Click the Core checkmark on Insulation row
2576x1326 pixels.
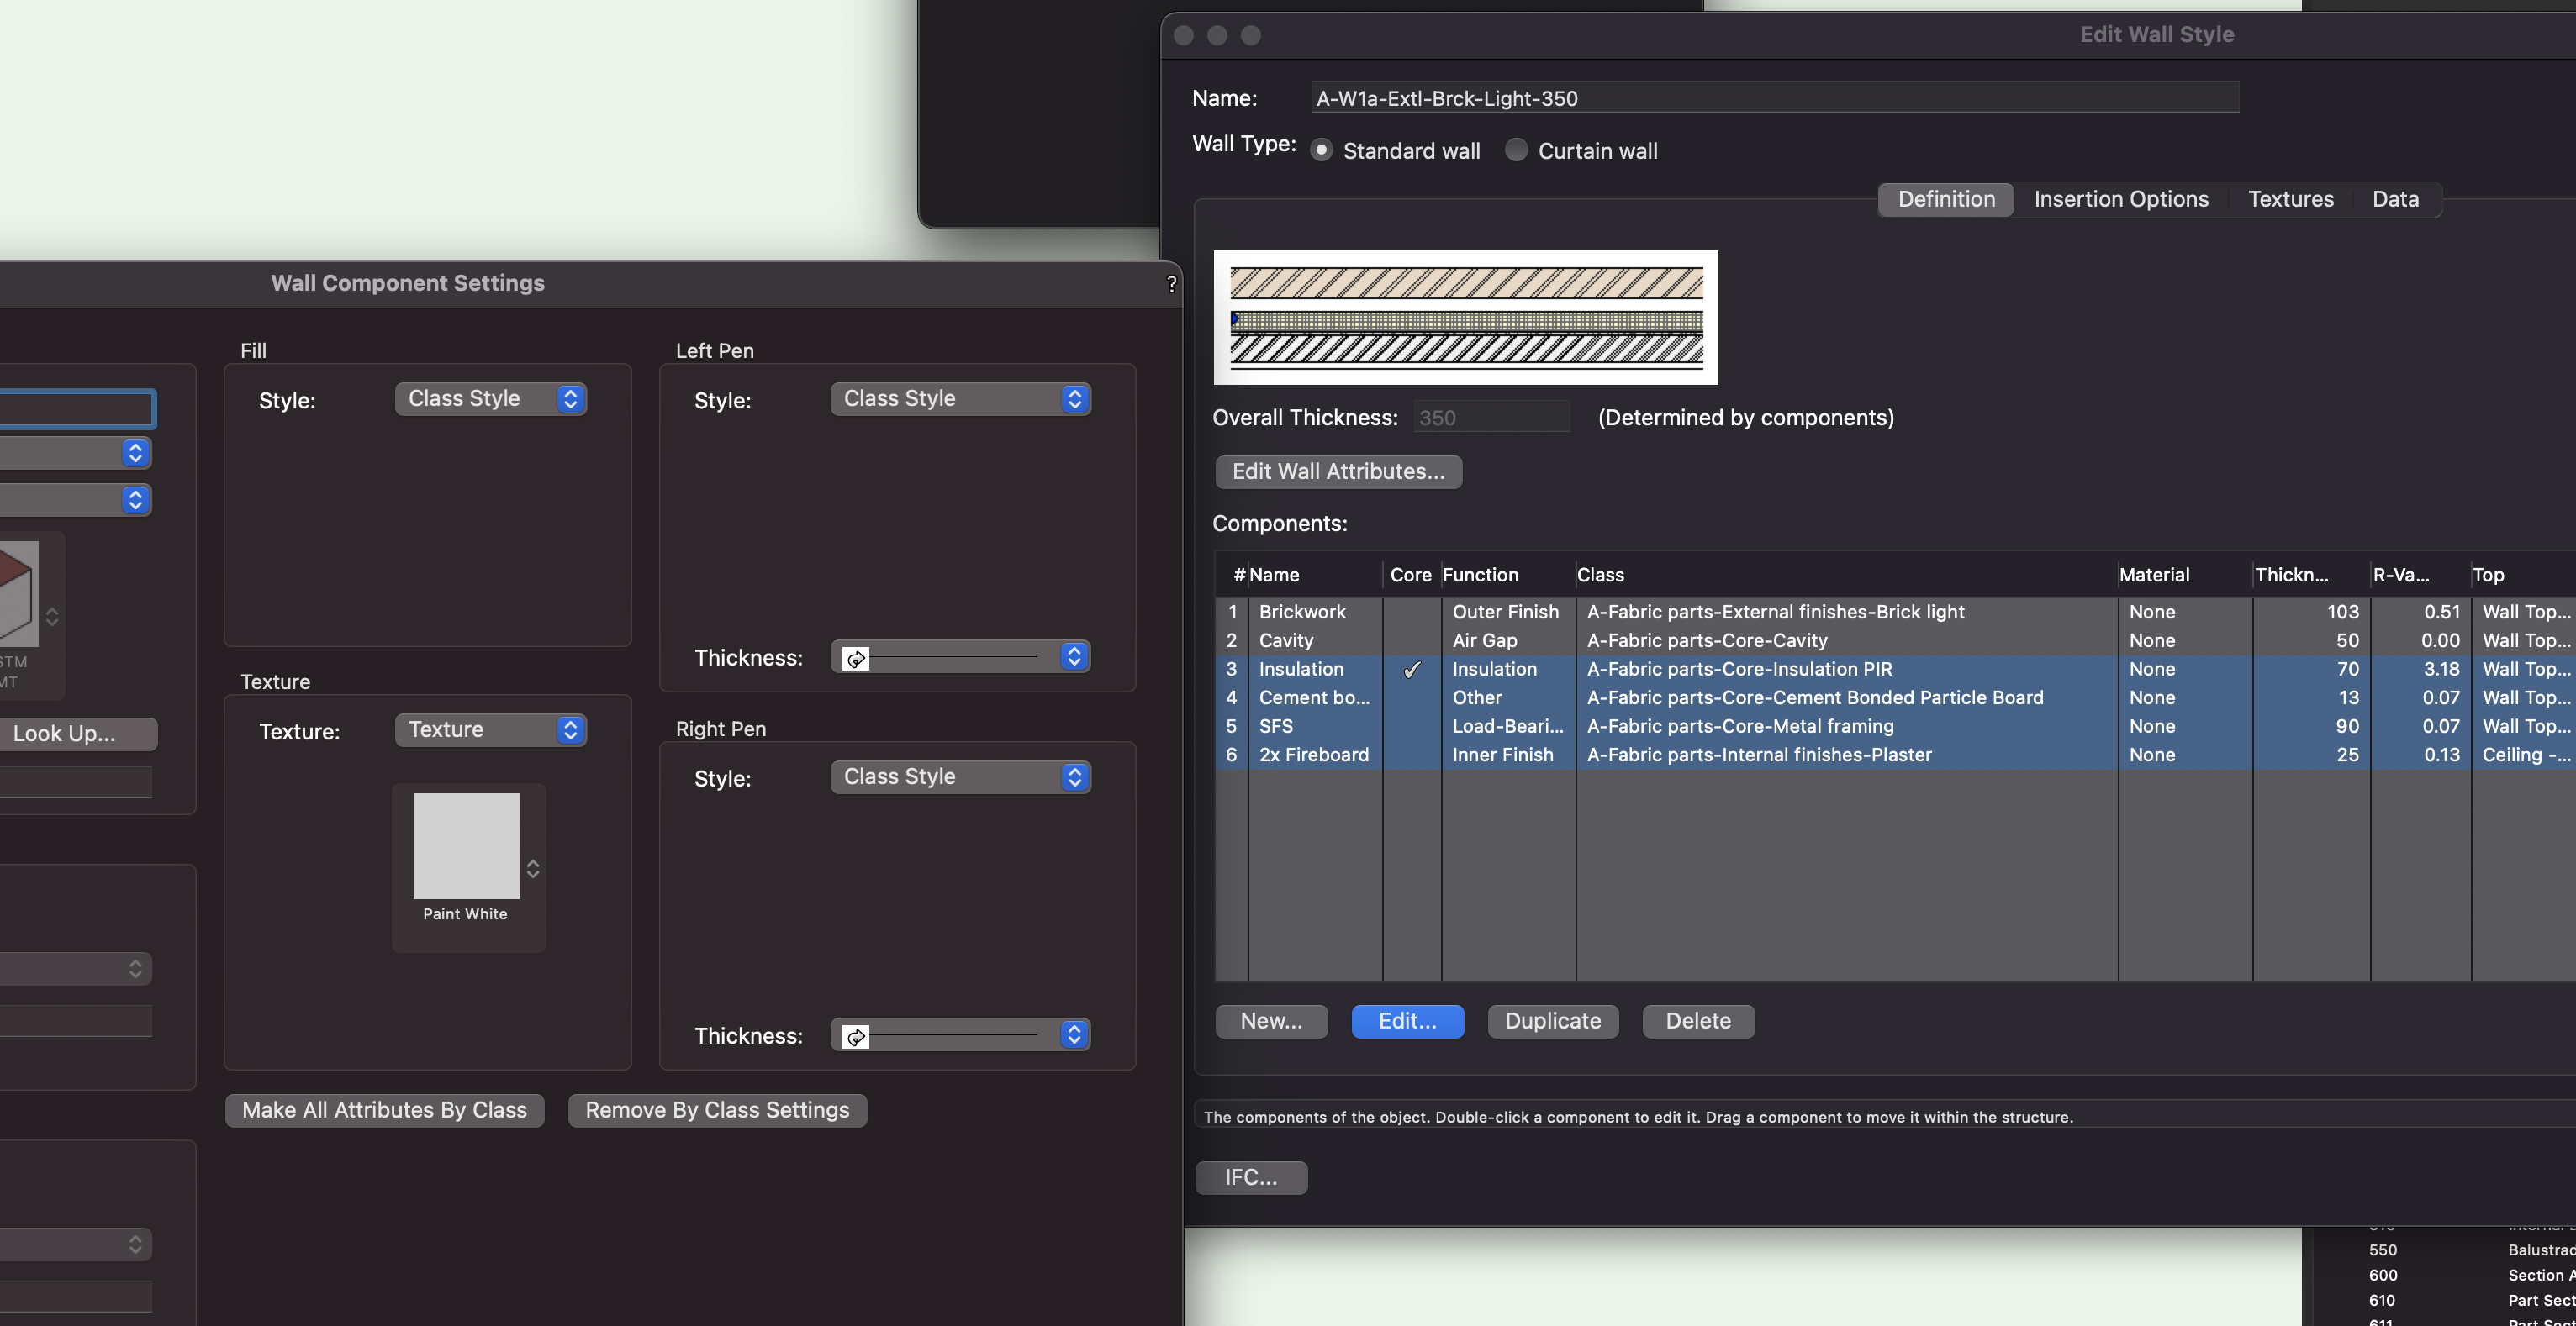click(x=1411, y=670)
